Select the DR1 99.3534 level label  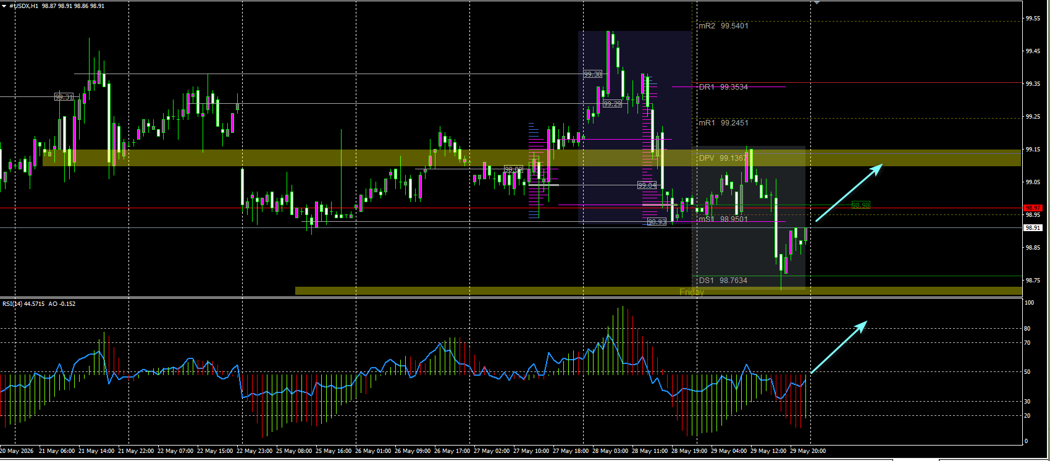[723, 87]
